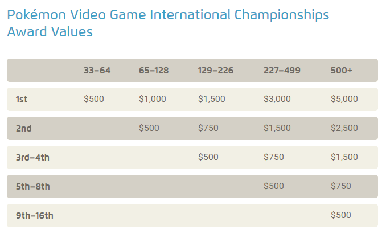Click the $2,500 second place award
The width and height of the screenshot is (386, 234).
[344, 128]
